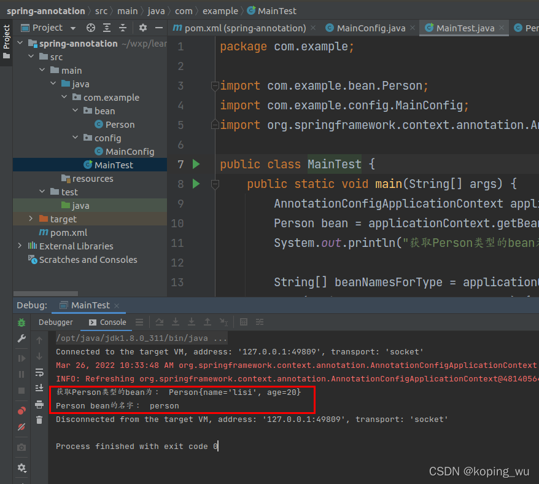Select the Console tab
This screenshot has width=539, height=484.
pyautogui.click(x=107, y=322)
